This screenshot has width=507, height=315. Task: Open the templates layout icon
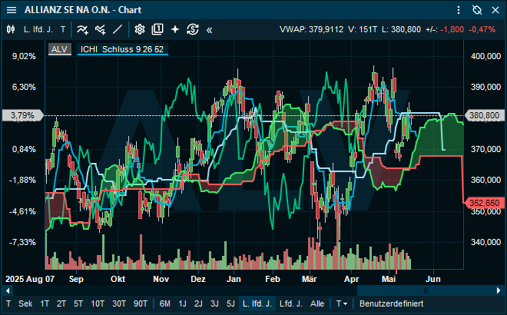[x=158, y=30]
